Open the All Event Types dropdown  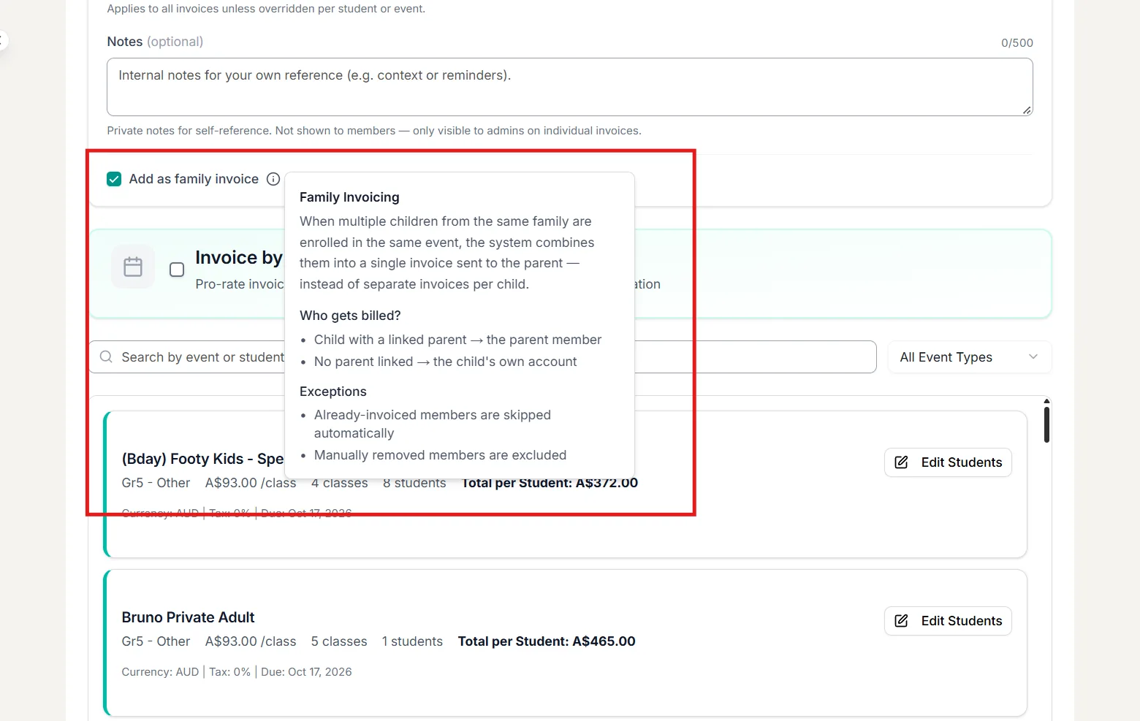point(969,357)
